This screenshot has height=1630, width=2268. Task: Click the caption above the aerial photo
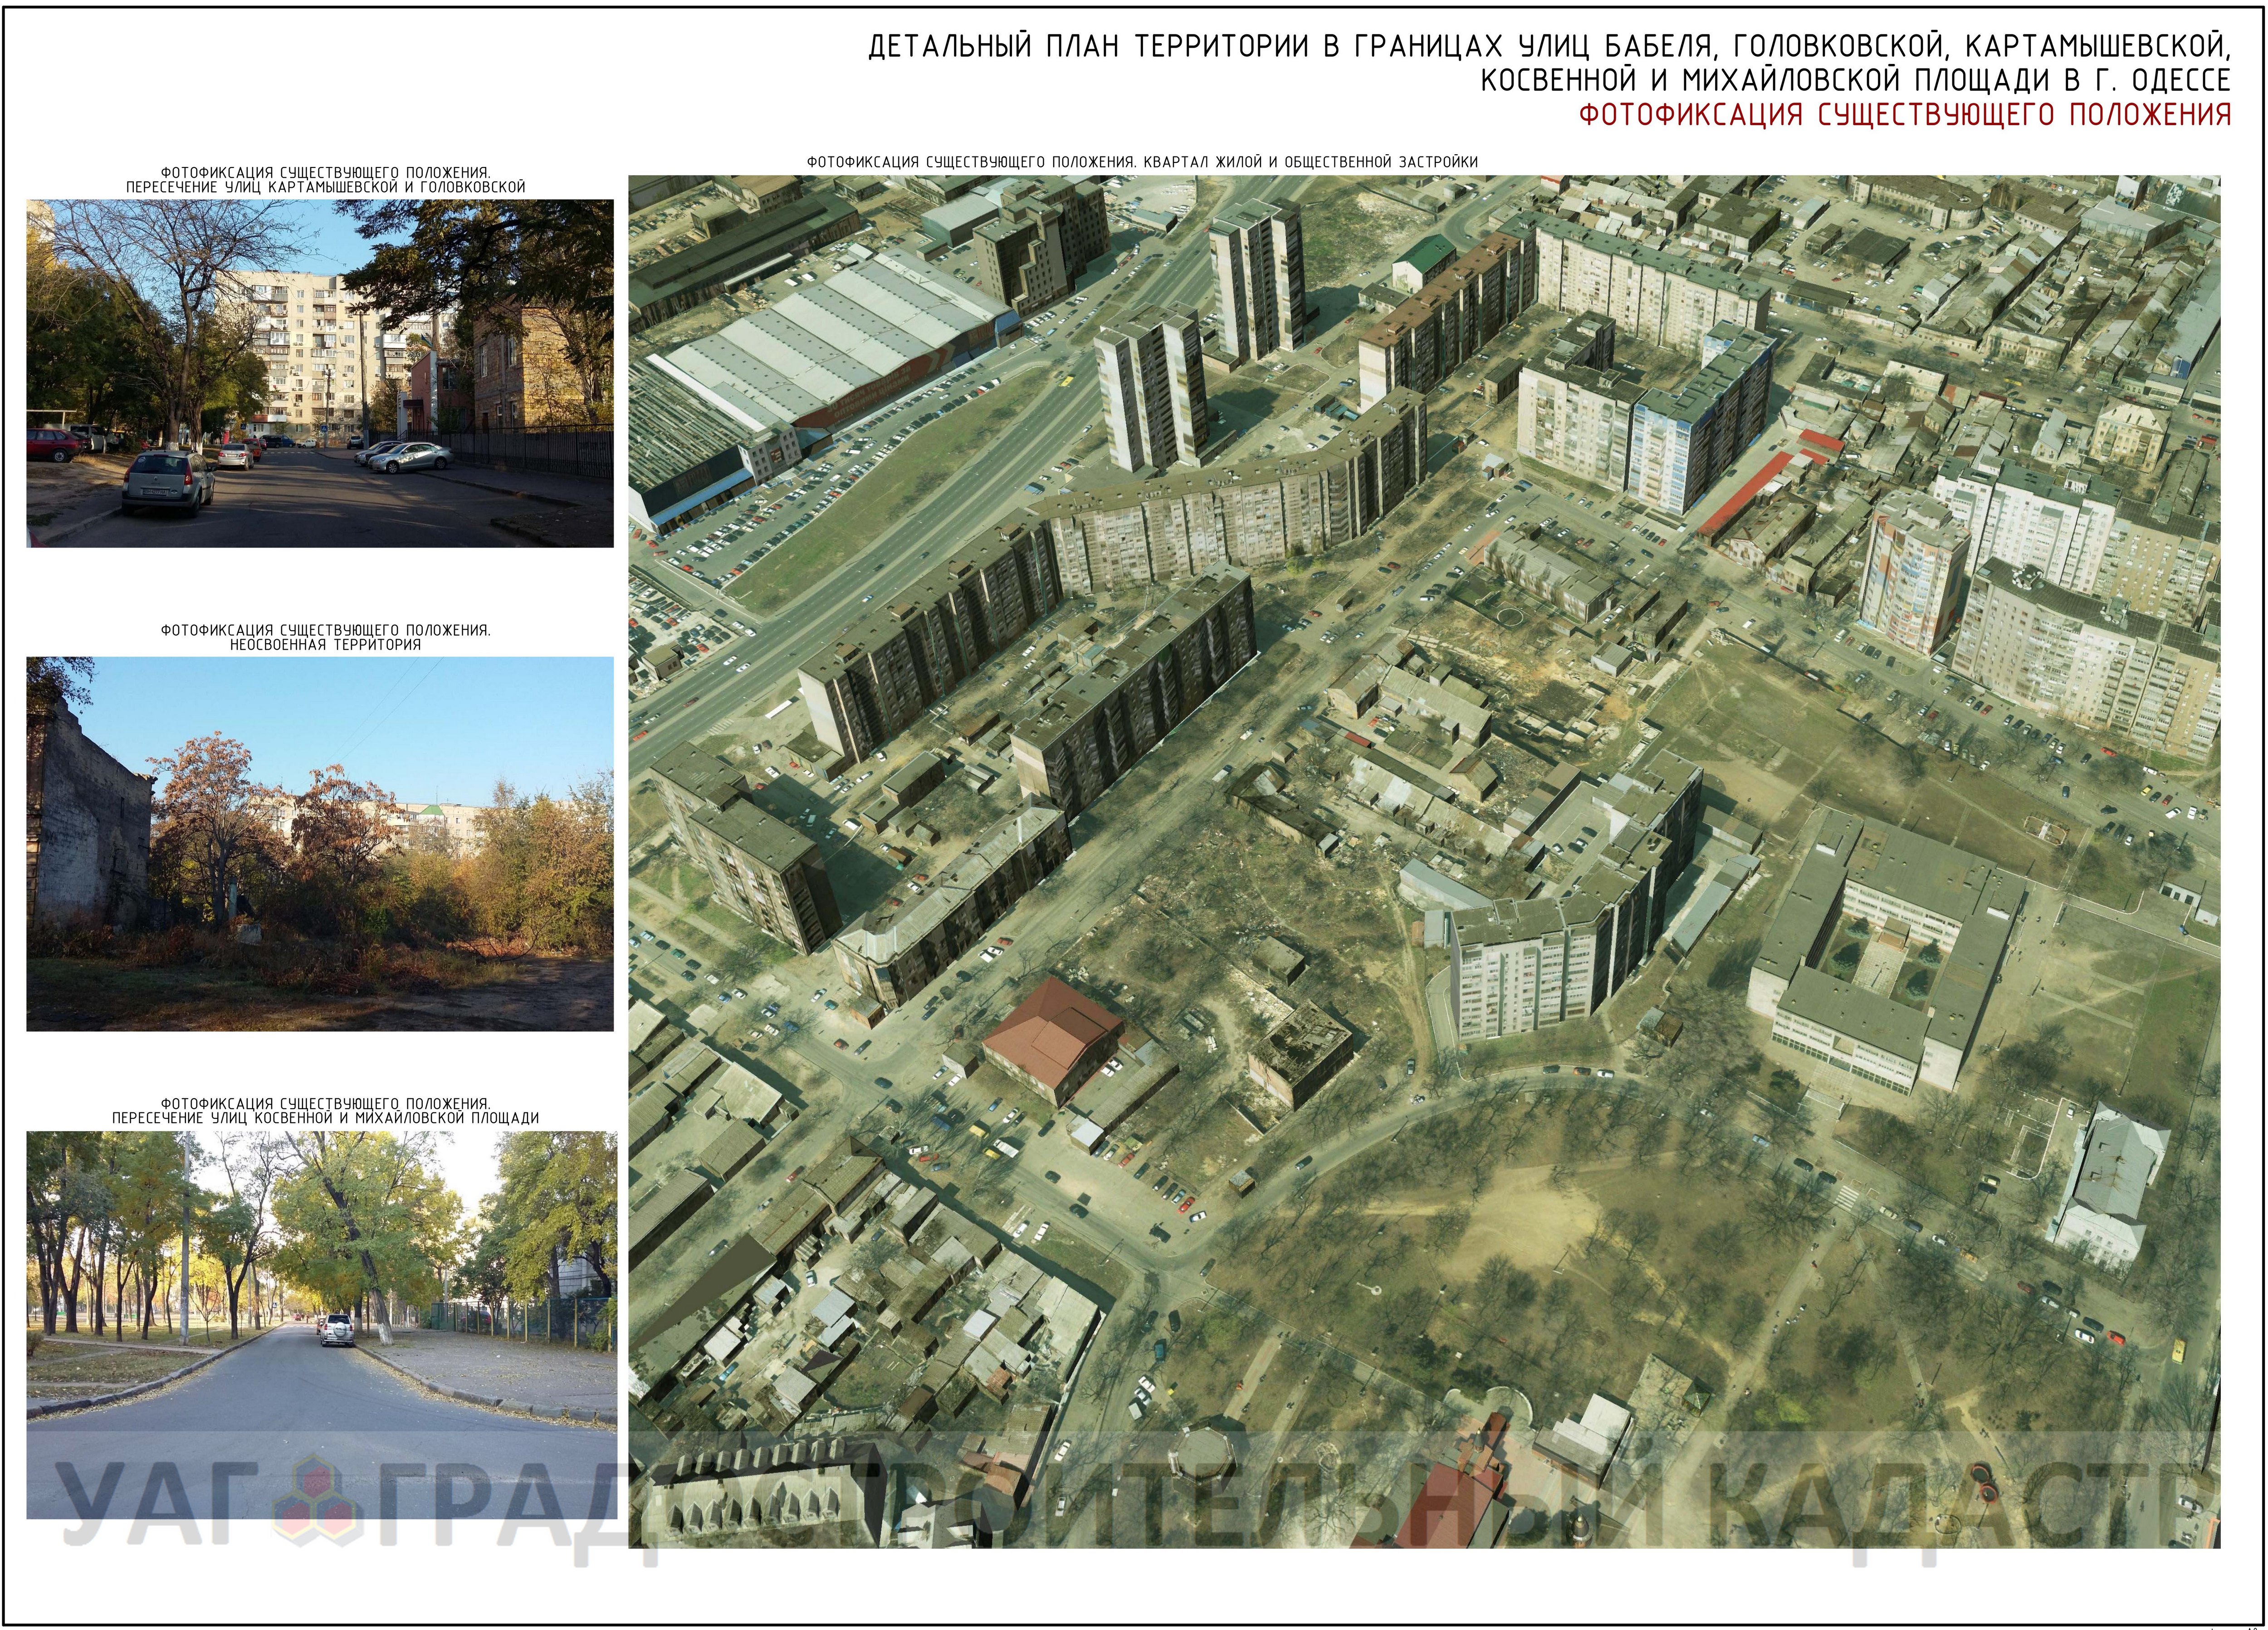(x=1142, y=162)
